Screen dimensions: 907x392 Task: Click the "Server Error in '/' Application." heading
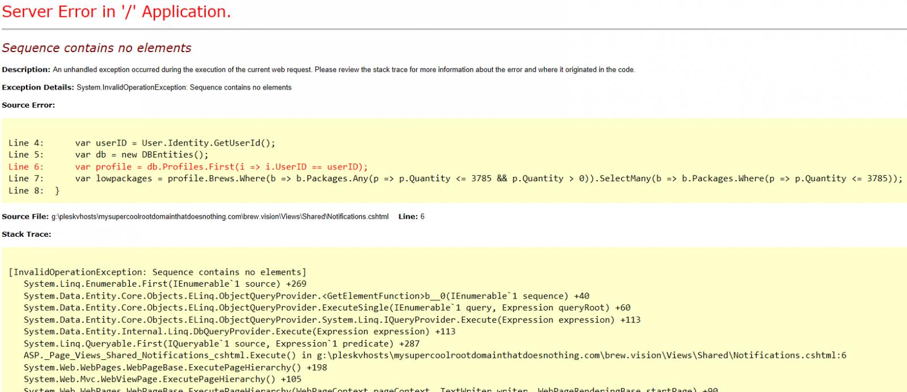[x=116, y=12]
